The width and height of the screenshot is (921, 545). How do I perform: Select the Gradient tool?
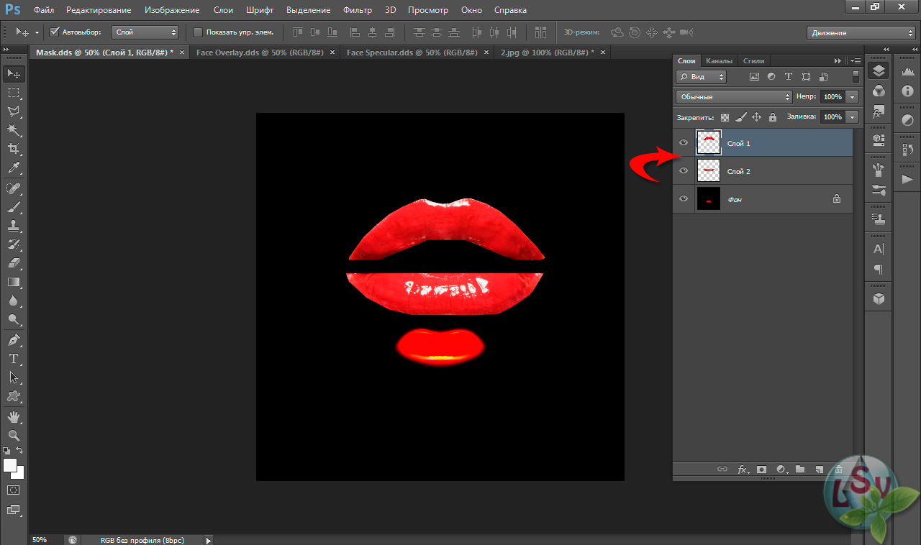point(14,282)
